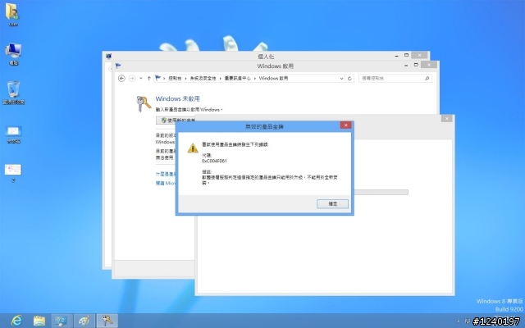Viewport: 525px width, 328px height.
Task: Select the error code 0xC004F061 text
Action: [214, 161]
